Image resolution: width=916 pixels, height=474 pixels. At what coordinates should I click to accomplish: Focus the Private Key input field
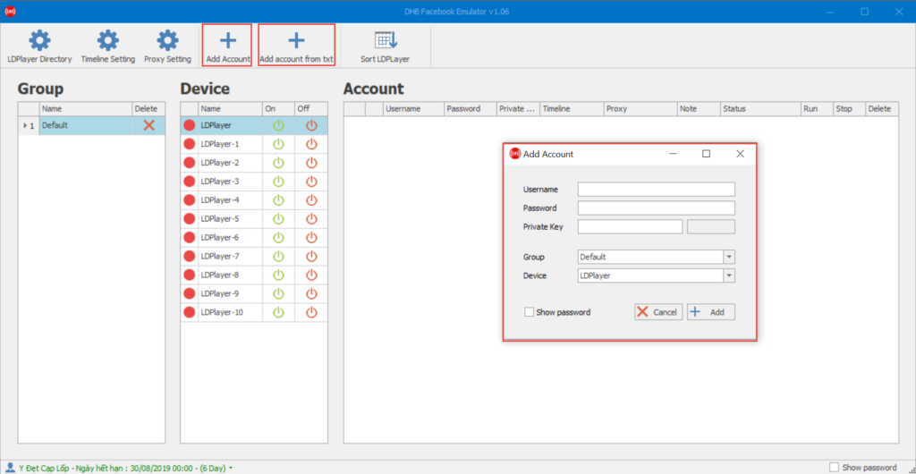pyautogui.click(x=630, y=227)
